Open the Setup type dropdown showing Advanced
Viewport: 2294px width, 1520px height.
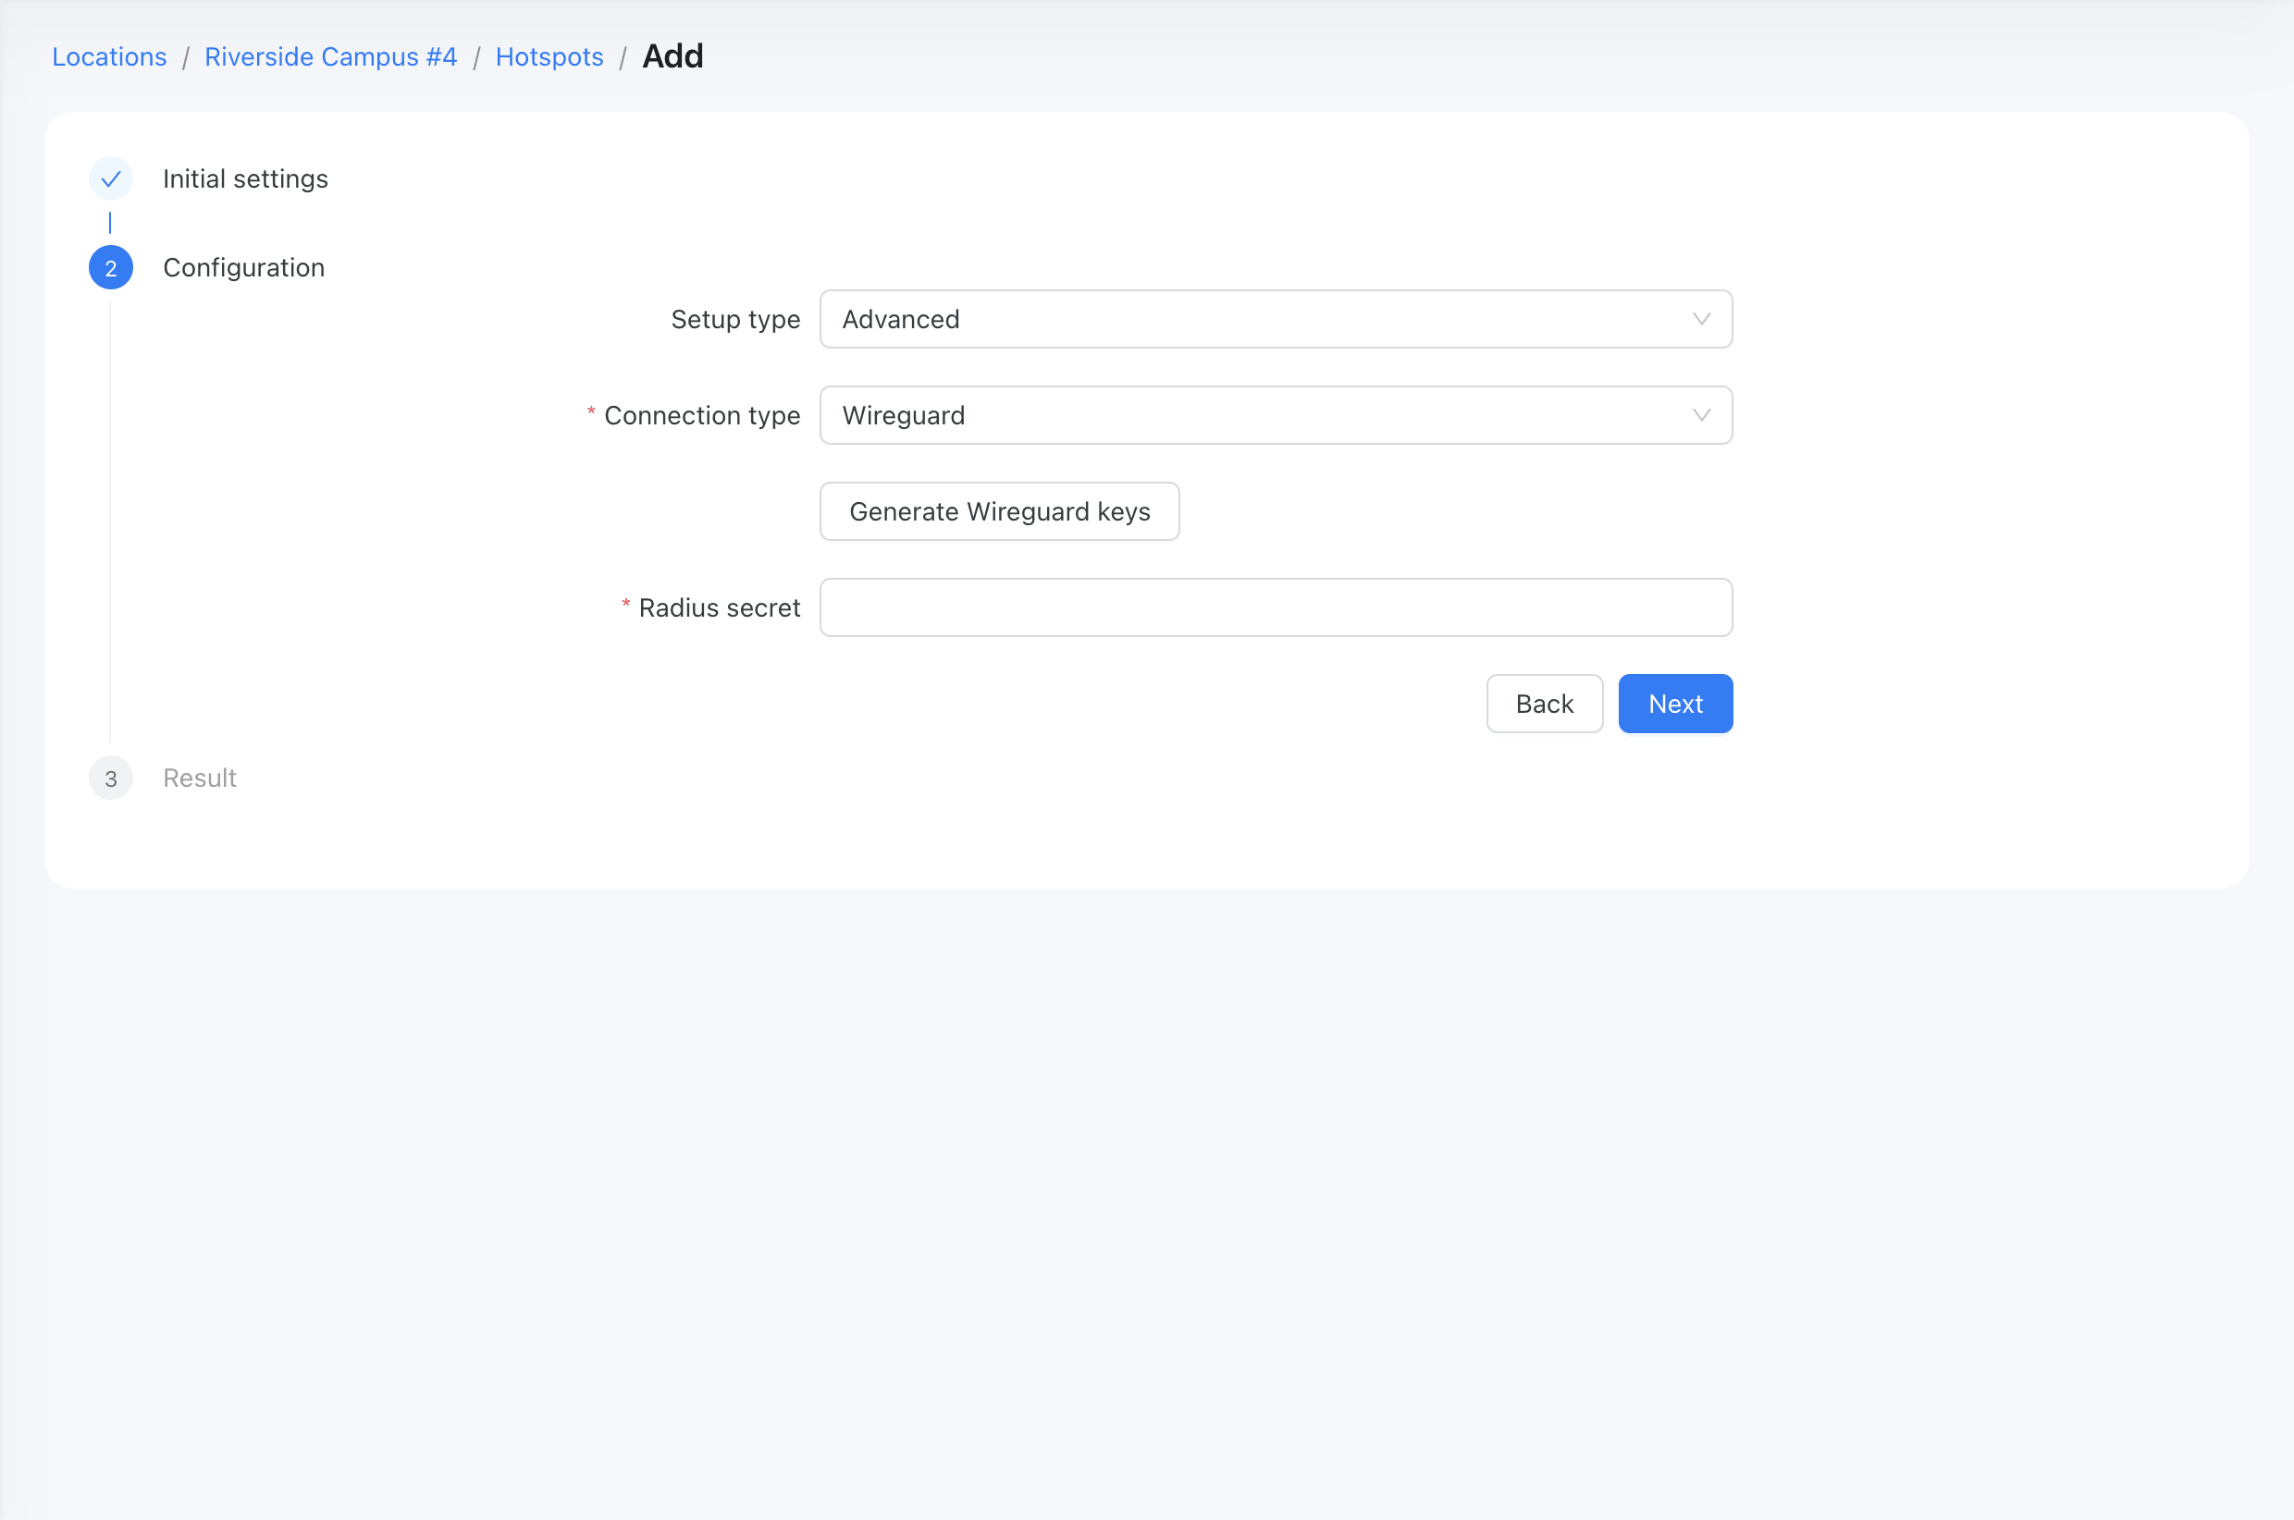1276,319
